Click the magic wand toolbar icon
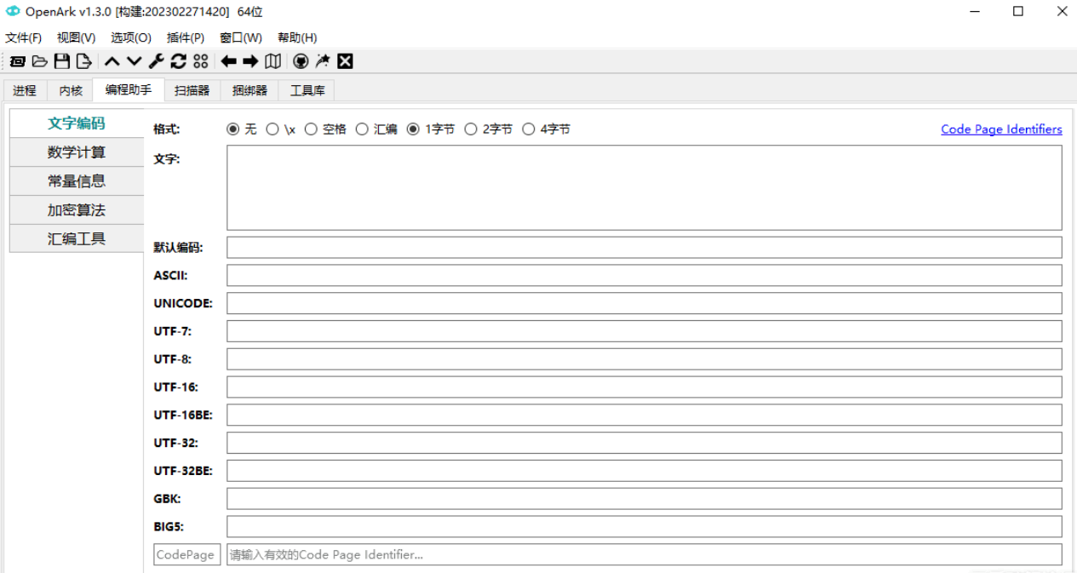 [x=323, y=60]
